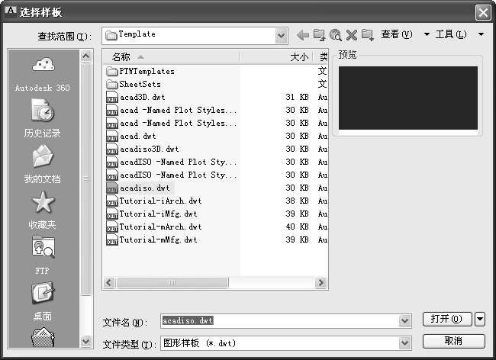Expand the Template look-in dropdown
496x360 pixels.
point(282,36)
